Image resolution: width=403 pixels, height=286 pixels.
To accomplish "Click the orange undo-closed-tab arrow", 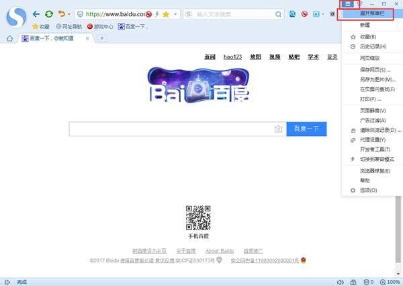I will click(x=61, y=13).
